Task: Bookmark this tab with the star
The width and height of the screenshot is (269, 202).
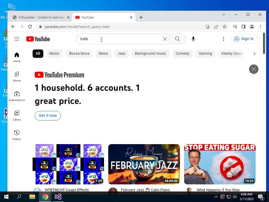Action: coord(225,27)
